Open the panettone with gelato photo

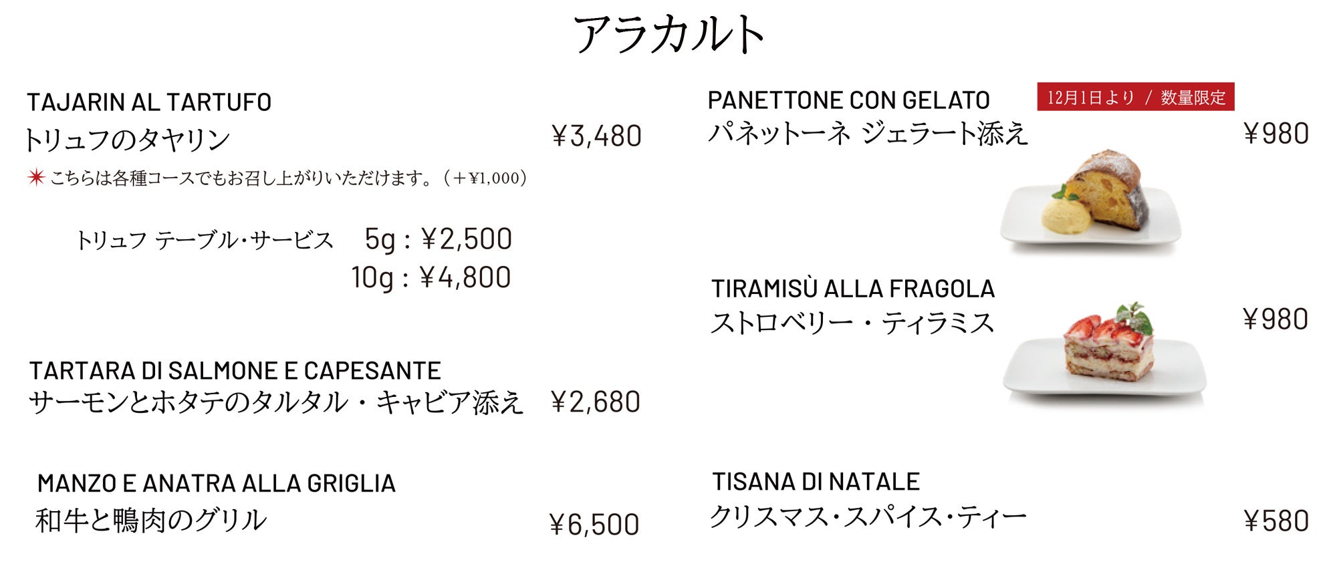coord(1090,202)
